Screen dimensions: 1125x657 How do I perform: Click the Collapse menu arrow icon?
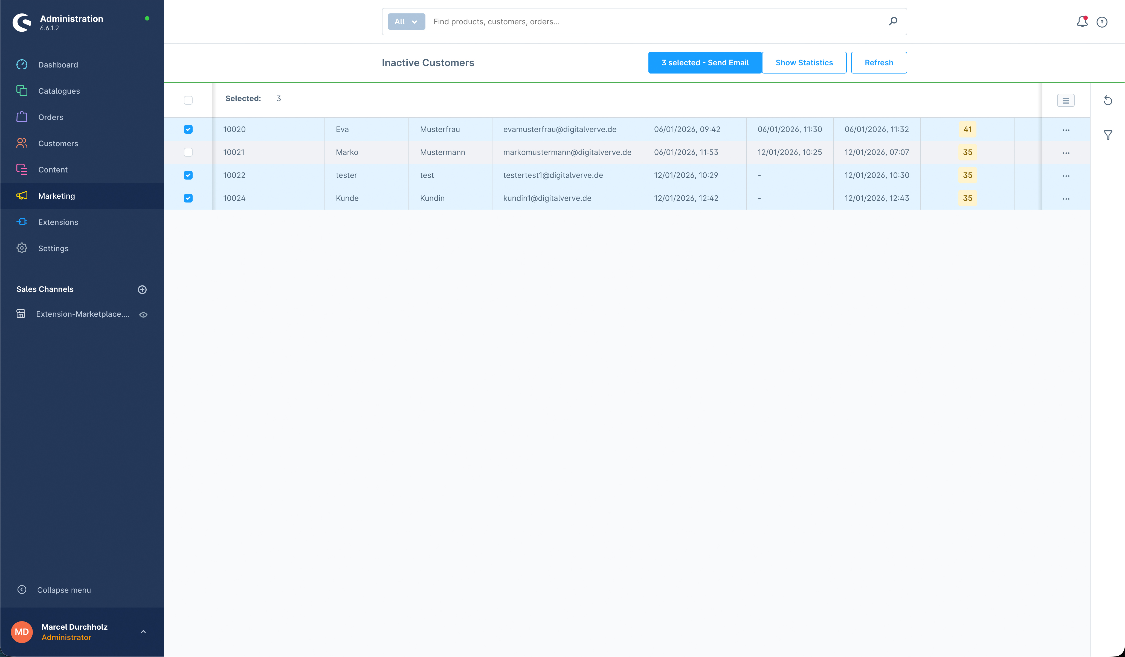[21, 590]
